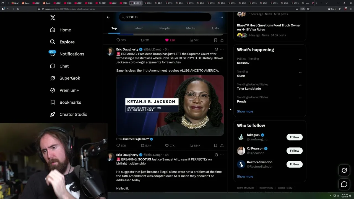Reload the page in browser toolbar

coord(18,9)
